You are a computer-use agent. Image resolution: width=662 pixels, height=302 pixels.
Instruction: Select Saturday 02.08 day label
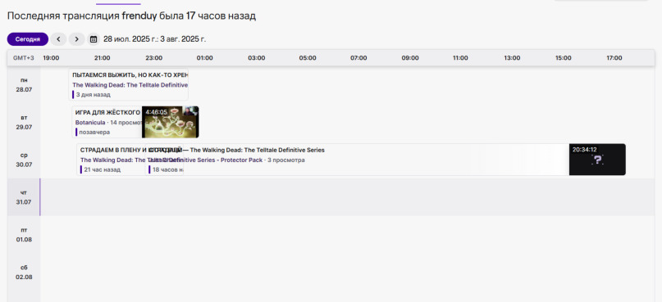pos(24,273)
